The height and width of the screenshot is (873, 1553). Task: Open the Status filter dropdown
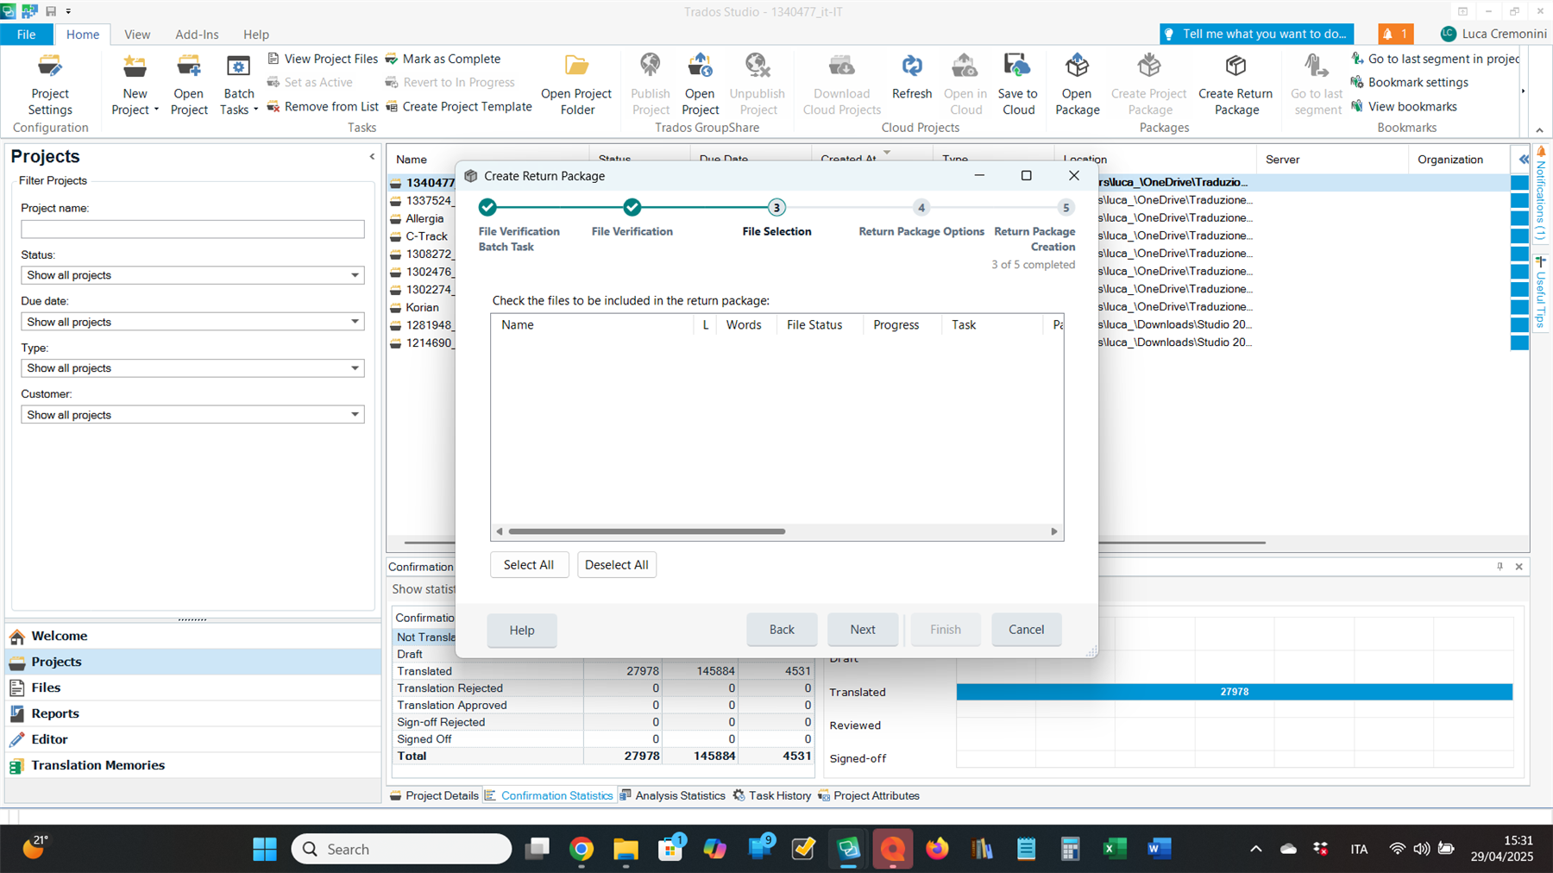tap(354, 274)
